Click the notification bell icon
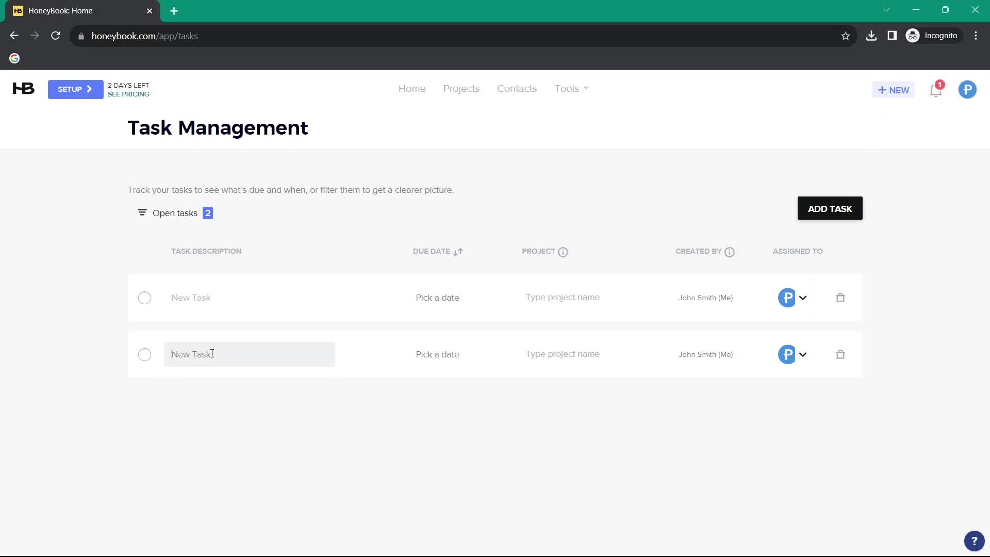This screenshot has height=557, width=990. (936, 89)
